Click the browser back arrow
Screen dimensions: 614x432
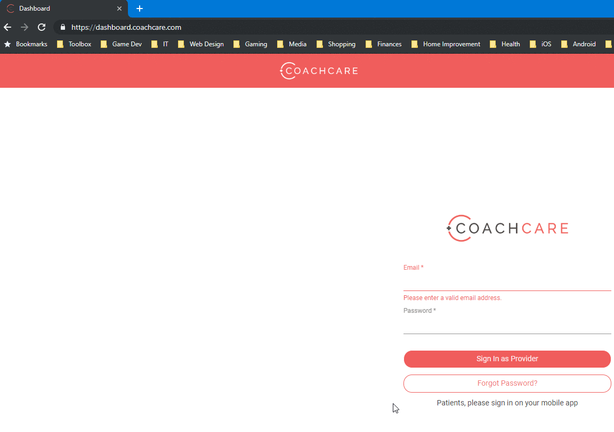(x=7, y=27)
